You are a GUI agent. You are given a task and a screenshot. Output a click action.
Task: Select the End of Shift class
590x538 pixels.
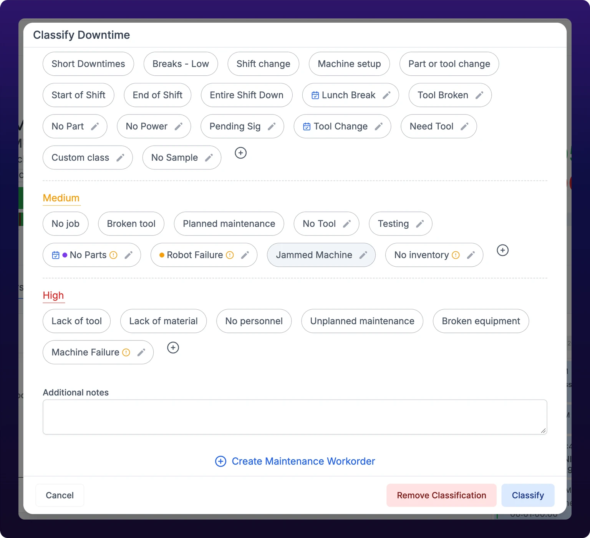pos(157,95)
